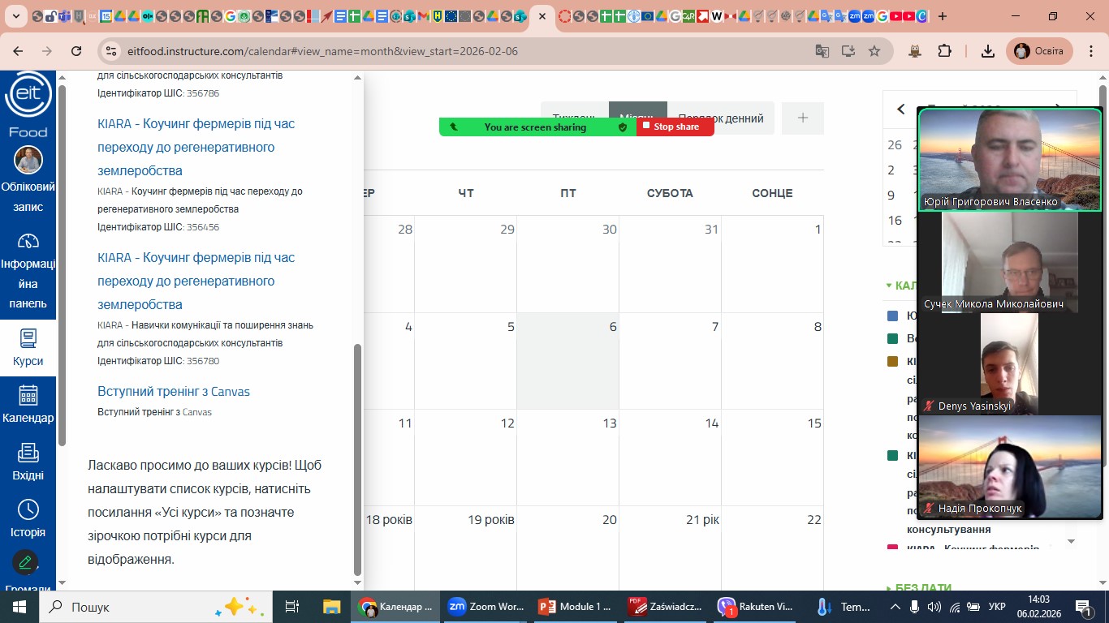Select Юрій Григорович Власенко video thumbnail
1109x623 pixels.
click(1010, 160)
